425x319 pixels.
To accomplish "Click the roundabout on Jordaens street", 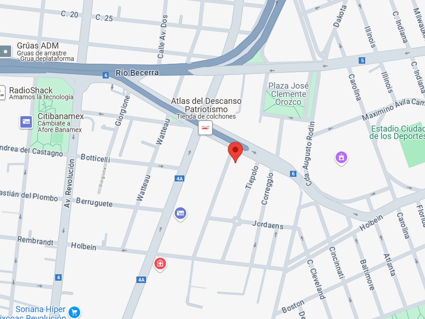I will pyautogui.click(x=237, y=221).
